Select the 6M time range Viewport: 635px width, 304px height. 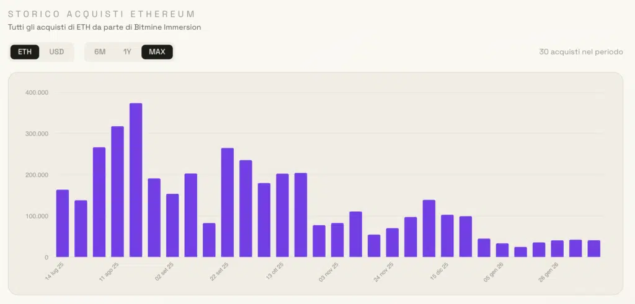tap(100, 52)
